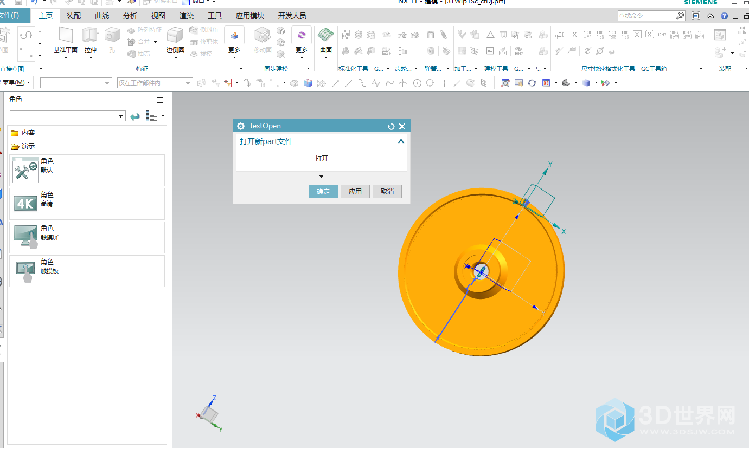This screenshot has width=749, height=449.
Task: Click the boxed X dimension format icon
Action: pyautogui.click(x=637, y=35)
